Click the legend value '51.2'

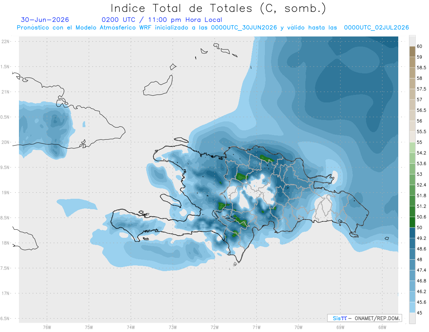421,206
